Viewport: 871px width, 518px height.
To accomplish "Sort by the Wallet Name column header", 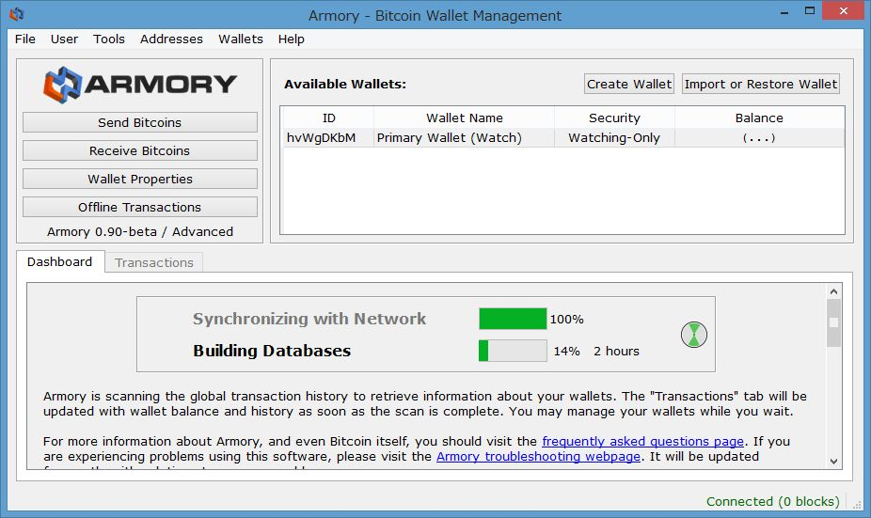I will (x=465, y=118).
